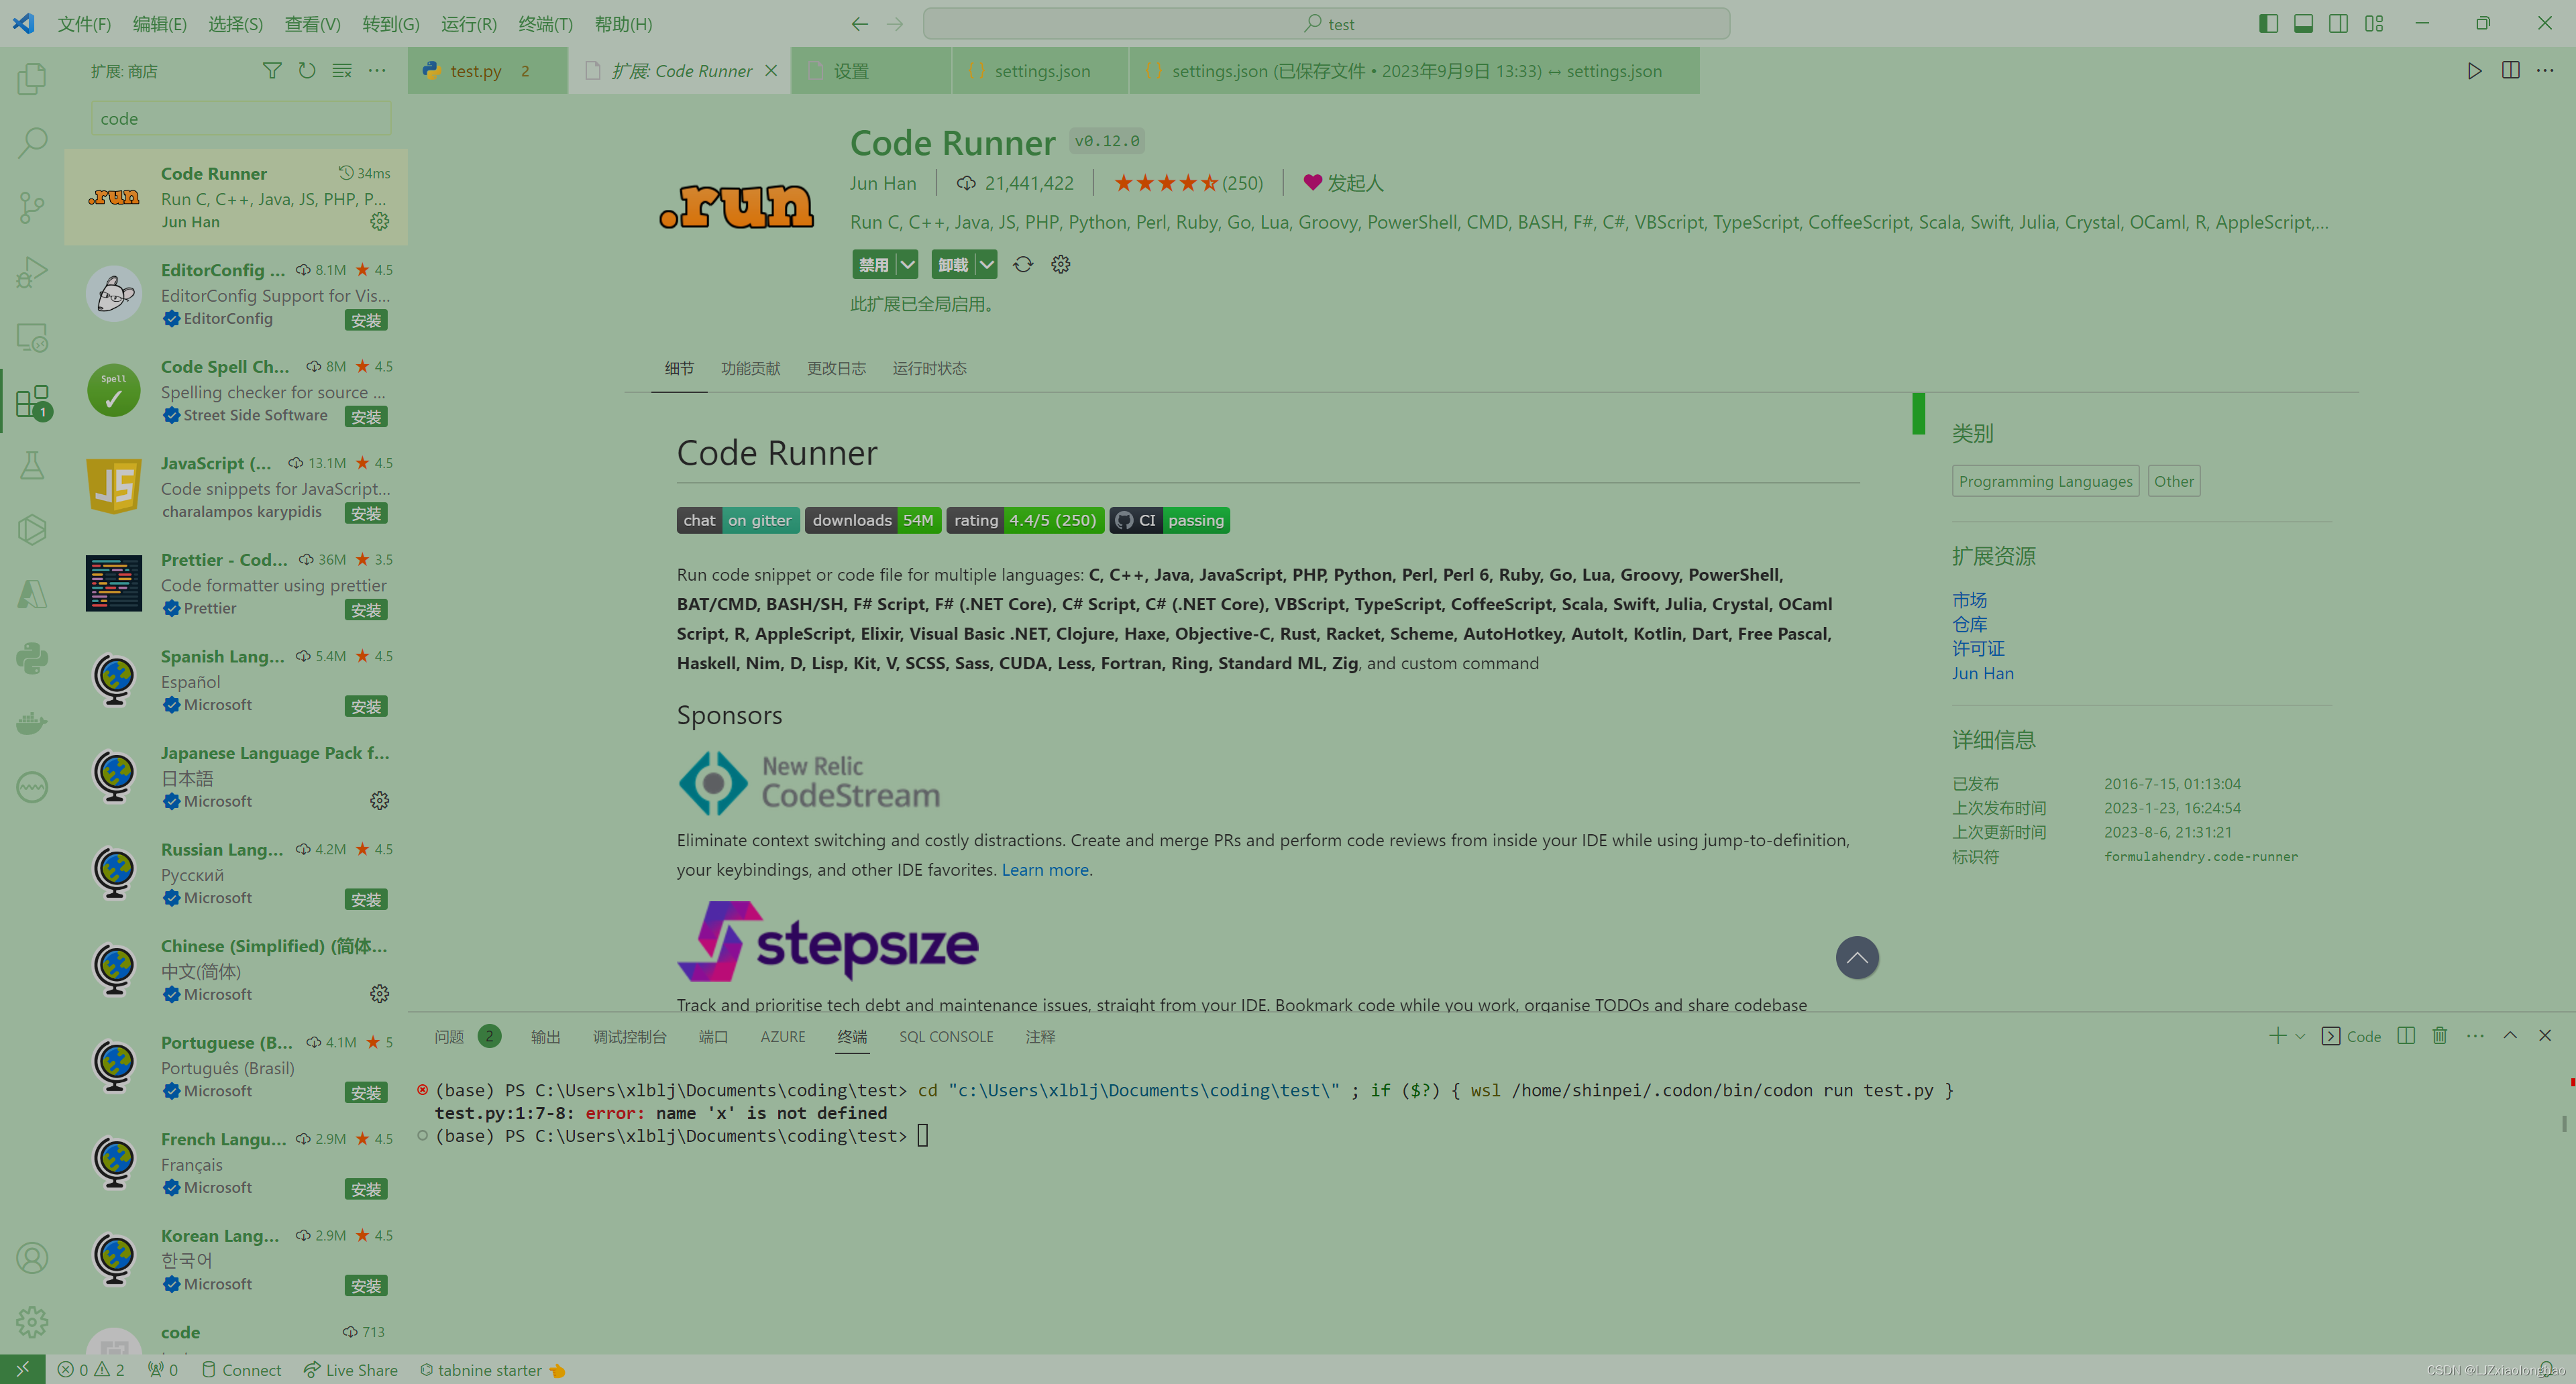Click the scroll-to-top circular button
Screen dimensions: 2576x1384
1857,958
